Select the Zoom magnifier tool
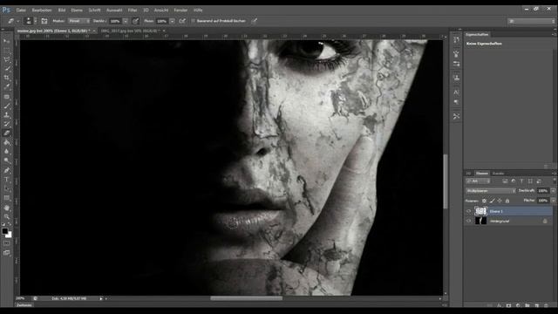 click(x=7, y=217)
